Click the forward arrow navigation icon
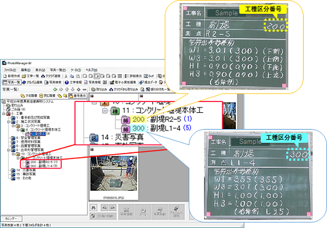Viewport: 327px width, 228px height. [61, 89]
